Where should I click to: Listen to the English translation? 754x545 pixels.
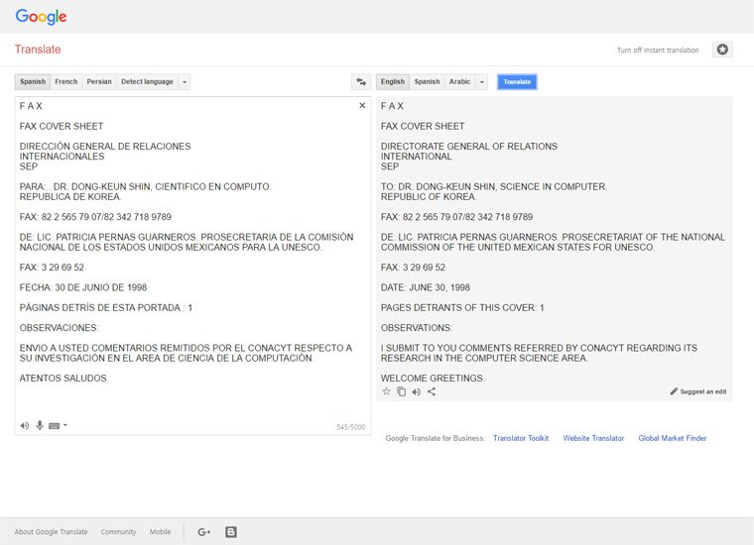pyautogui.click(x=417, y=391)
